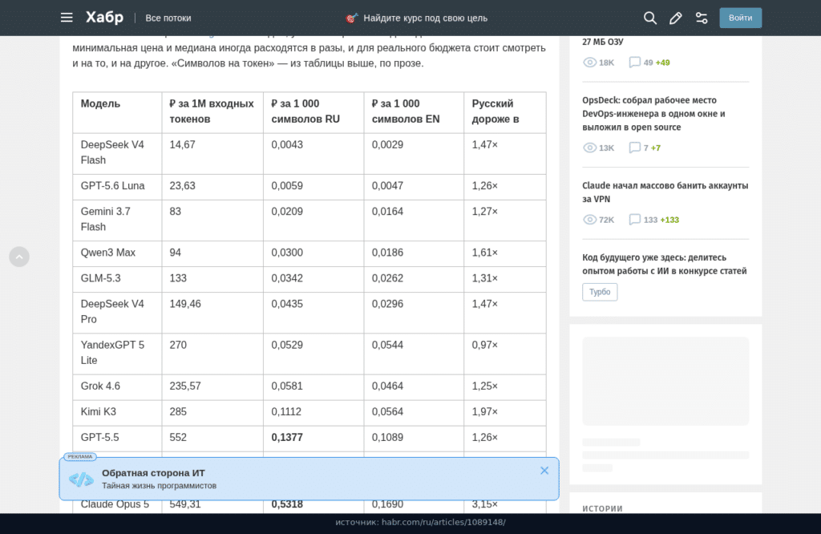
Task: Open the Обратная сторона ИТ ad title
Action: click(153, 473)
